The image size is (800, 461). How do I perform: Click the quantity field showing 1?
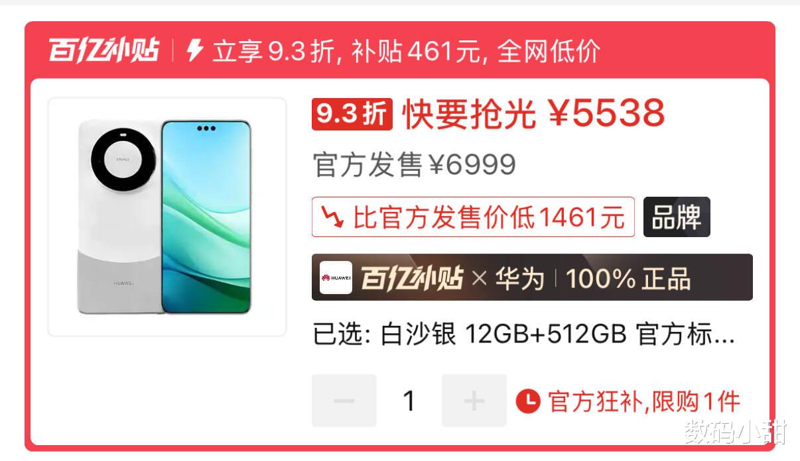click(x=409, y=401)
